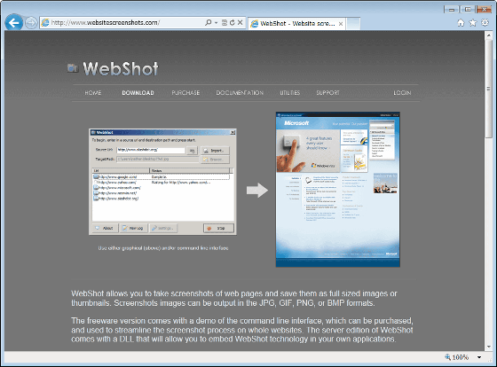The width and height of the screenshot is (497, 367).
Task: Click the vertical scrollbar down arrow
Action: click(x=488, y=347)
